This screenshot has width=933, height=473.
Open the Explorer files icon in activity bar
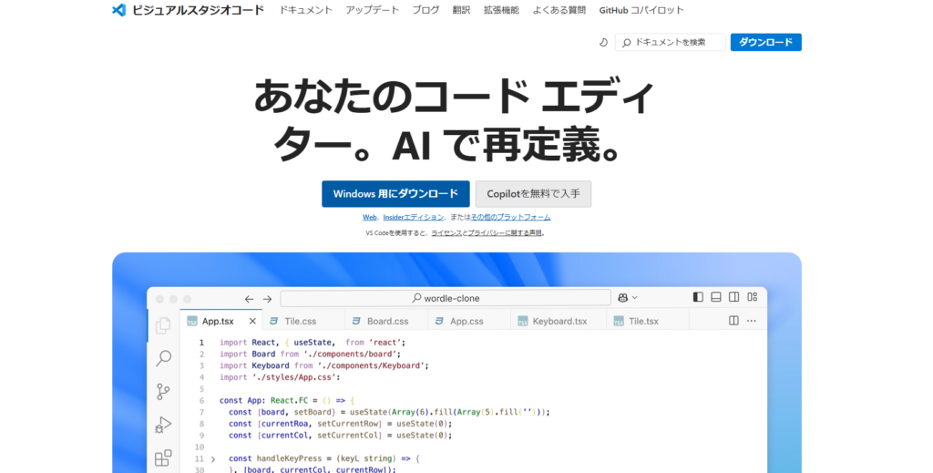tap(163, 325)
